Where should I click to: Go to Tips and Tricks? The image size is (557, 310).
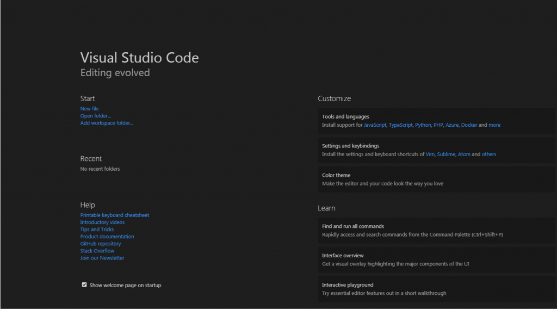click(97, 230)
